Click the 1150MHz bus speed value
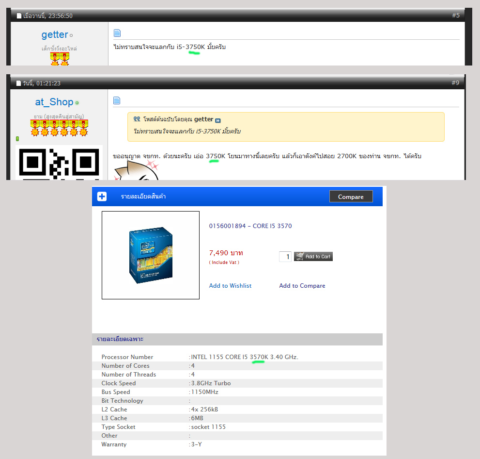 [205, 392]
